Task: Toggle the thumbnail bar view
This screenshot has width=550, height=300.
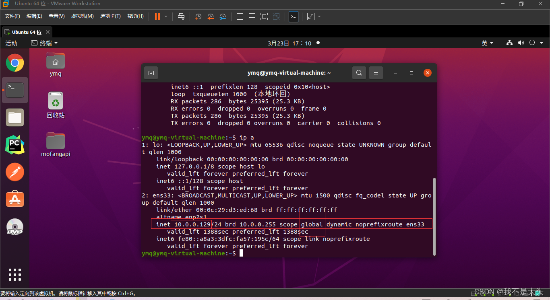Action: click(252, 16)
